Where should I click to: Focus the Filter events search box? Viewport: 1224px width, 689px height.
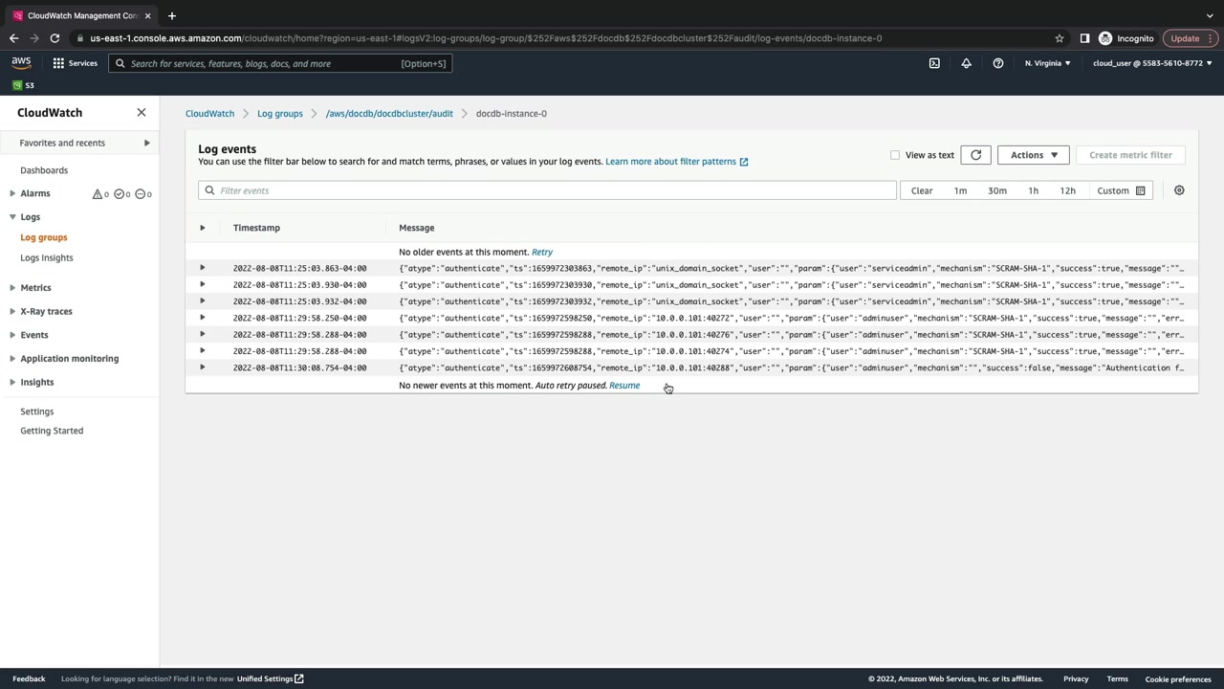click(x=547, y=190)
